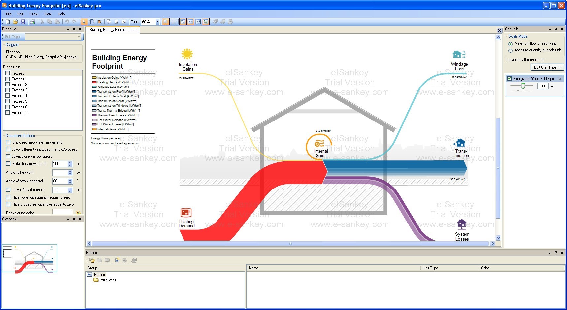Toggle the Properties window toolbar icon
The image size is (567, 310).
tap(198, 22)
